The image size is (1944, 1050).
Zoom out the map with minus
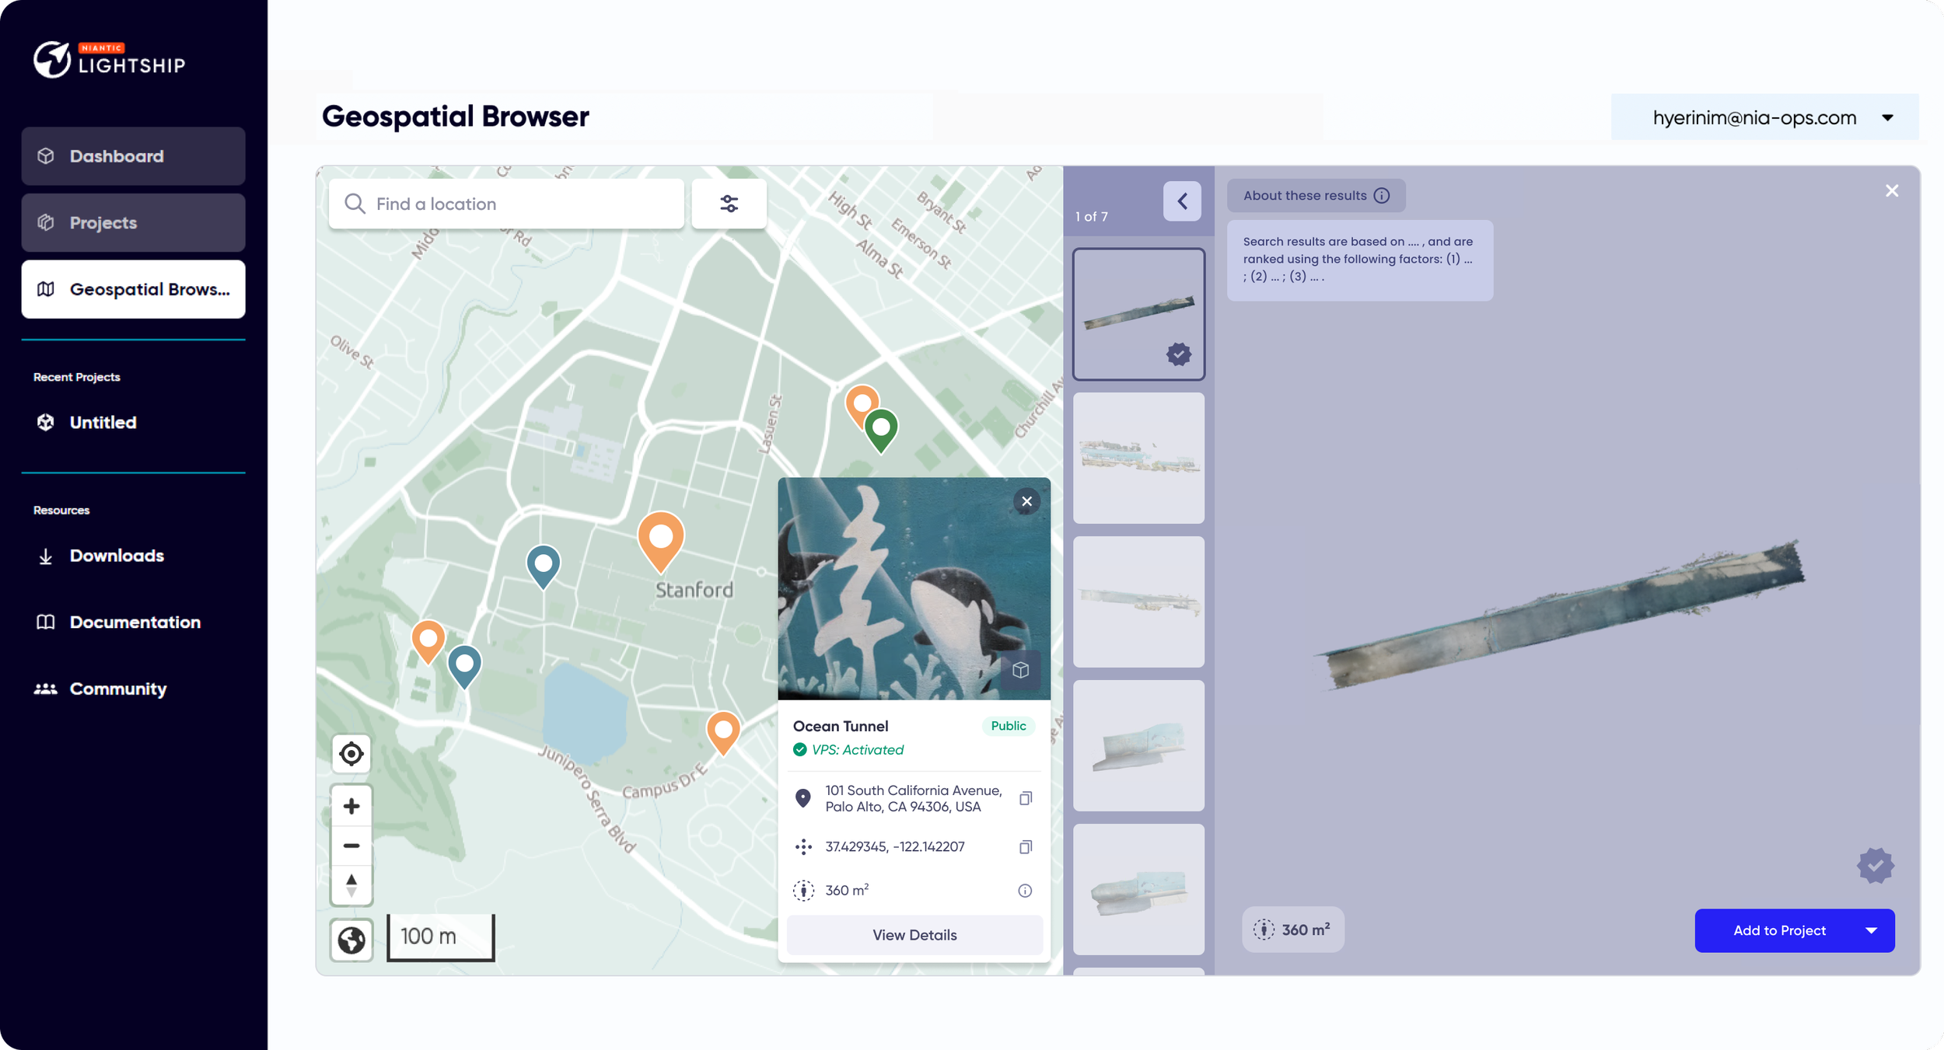pyautogui.click(x=351, y=846)
